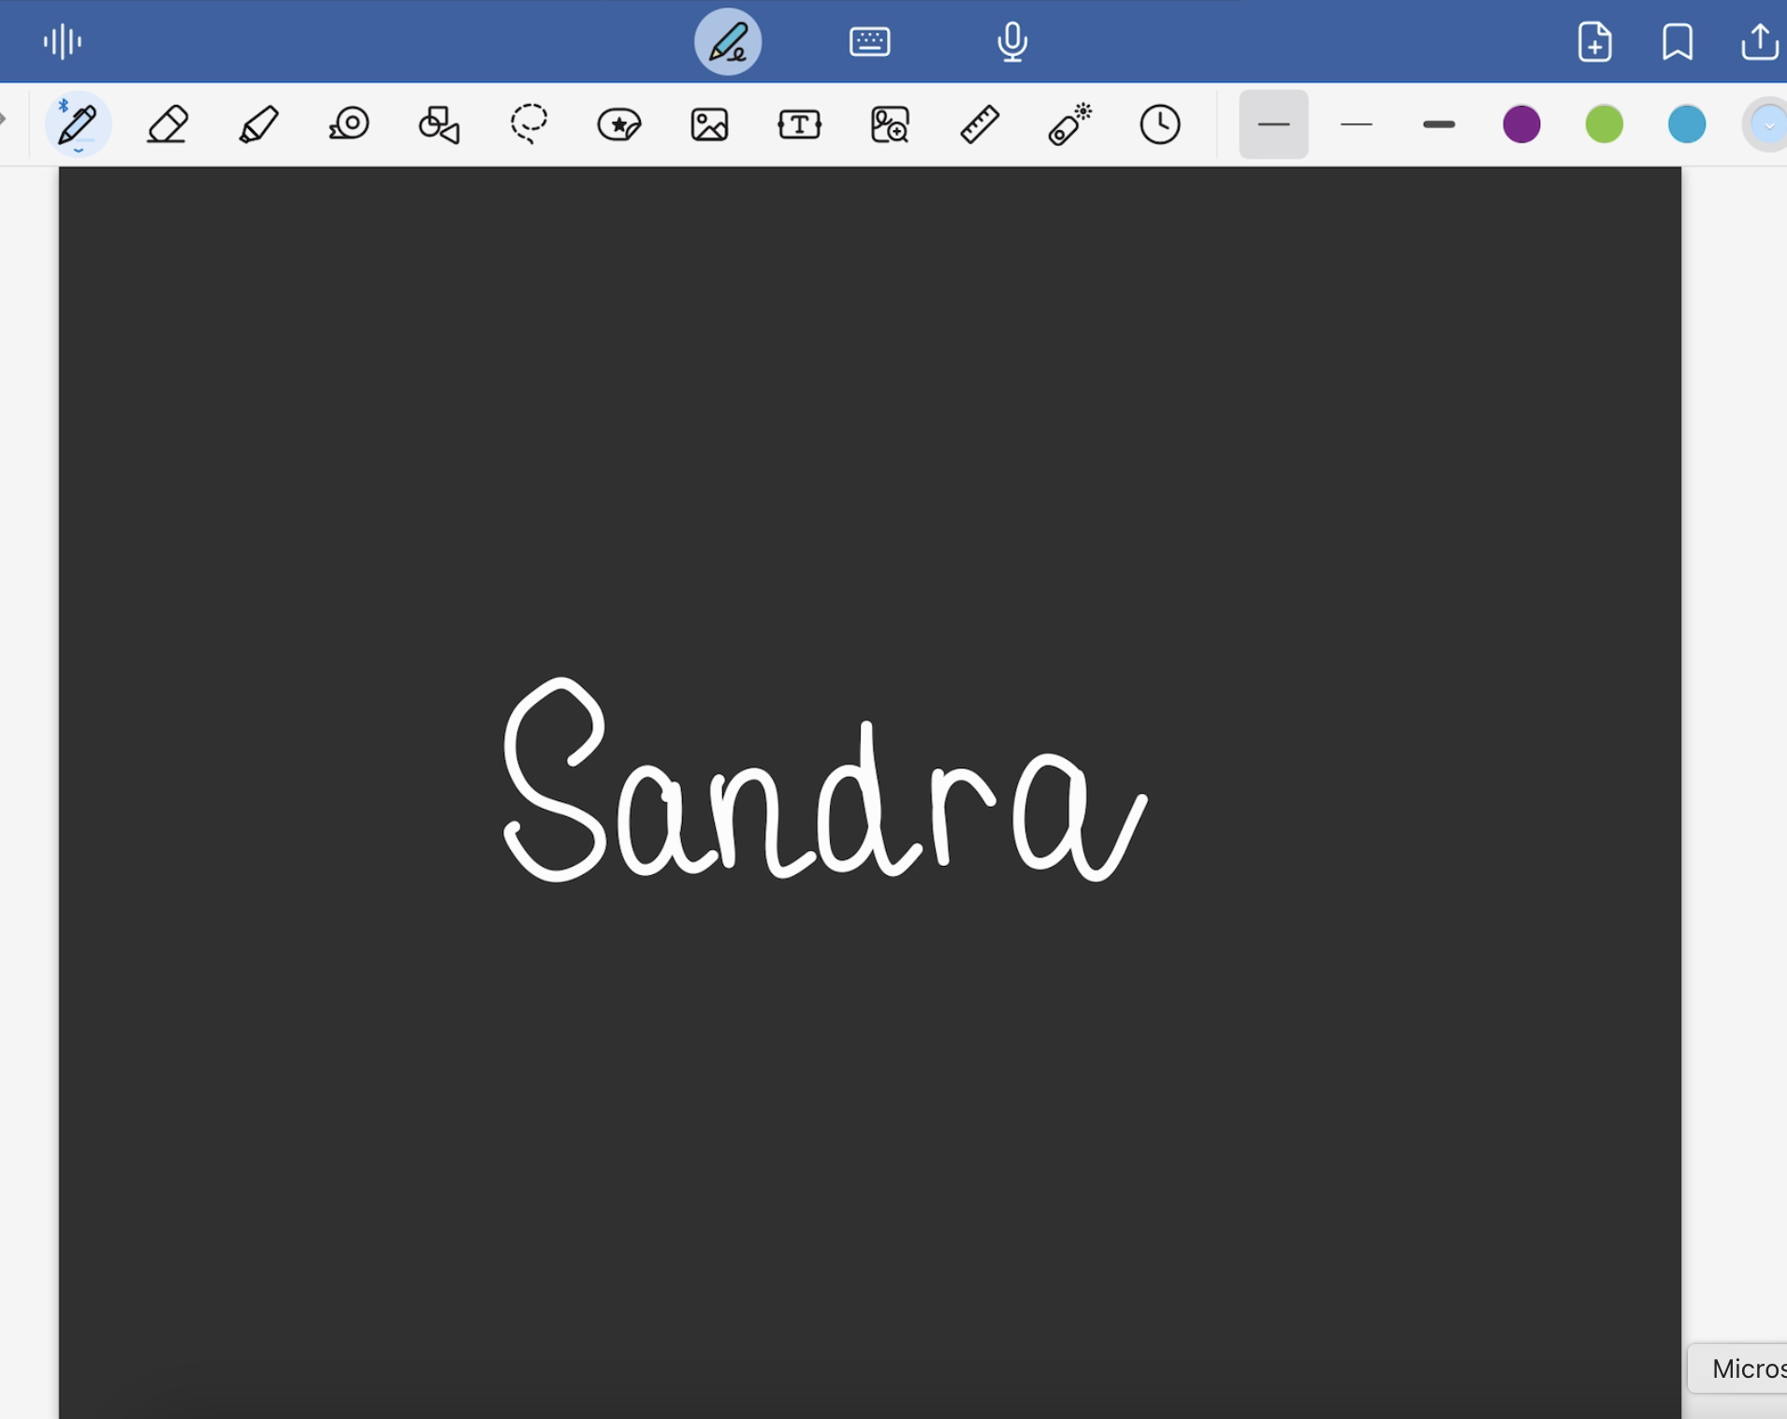Activate the Laser pointer tool

coord(1069,124)
